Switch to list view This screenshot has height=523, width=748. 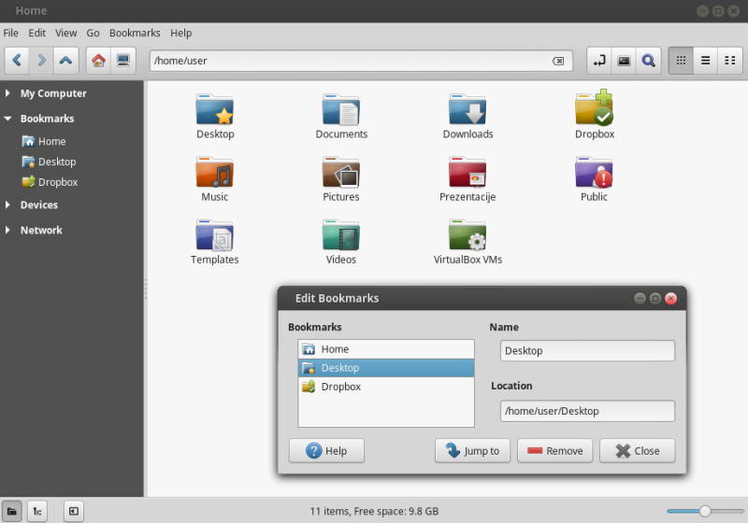point(705,61)
